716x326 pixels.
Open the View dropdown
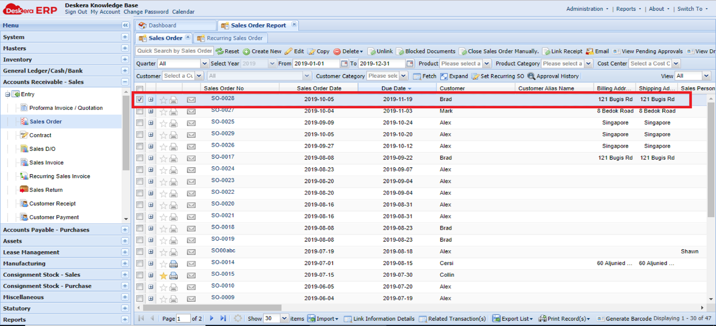(x=706, y=76)
